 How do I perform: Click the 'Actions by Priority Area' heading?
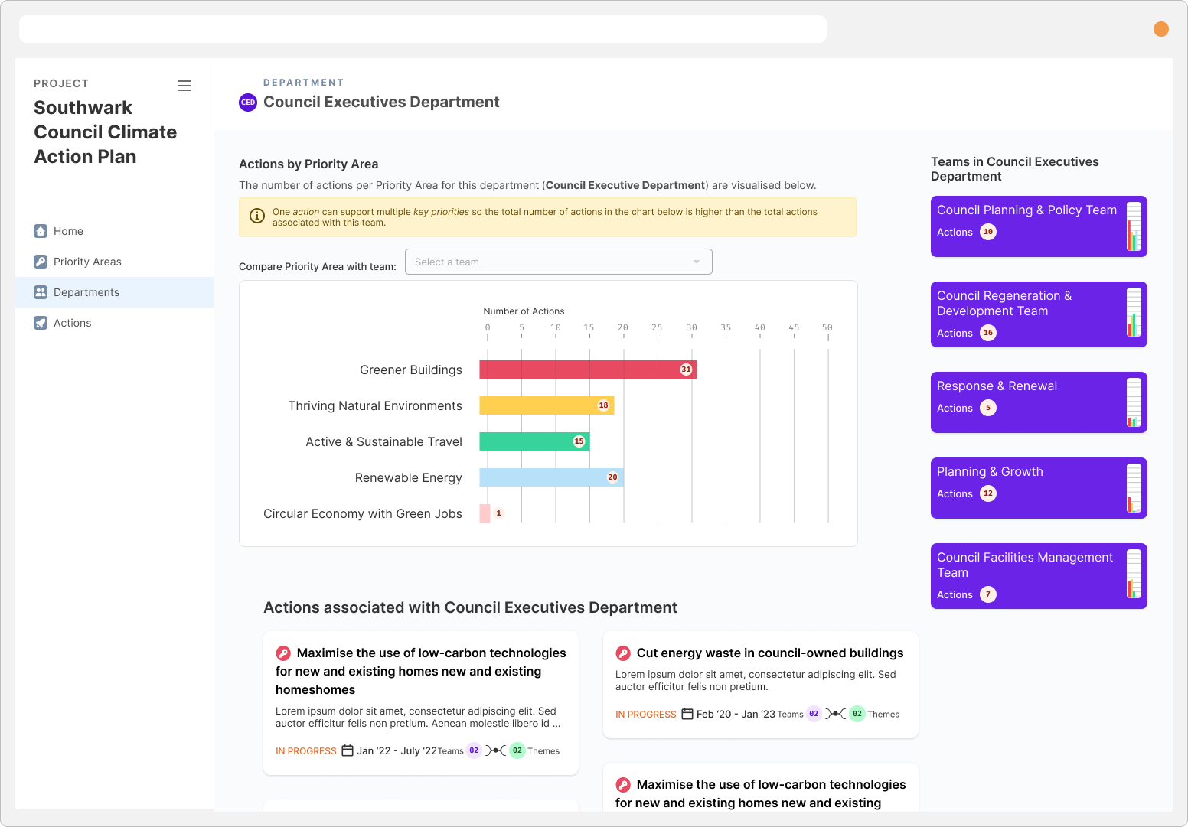pyautogui.click(x=308, y=164)
